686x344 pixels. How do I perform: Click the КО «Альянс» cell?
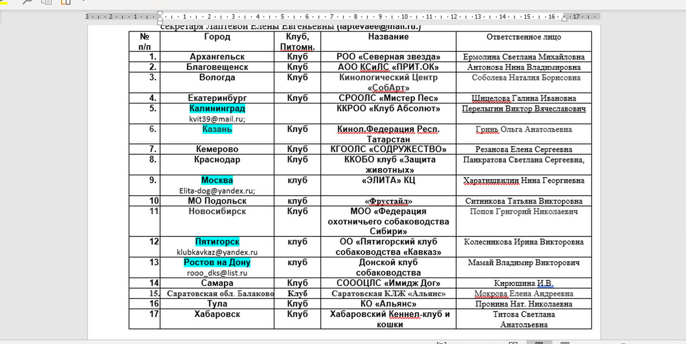click(389, 304)
